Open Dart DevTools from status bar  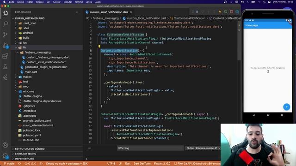tap(142, 164)
